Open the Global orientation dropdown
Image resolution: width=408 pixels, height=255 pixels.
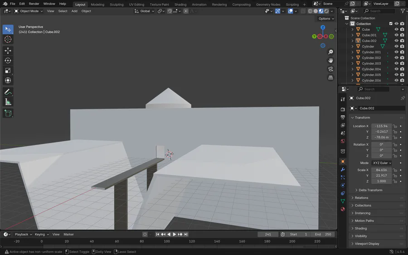(144, 11)
